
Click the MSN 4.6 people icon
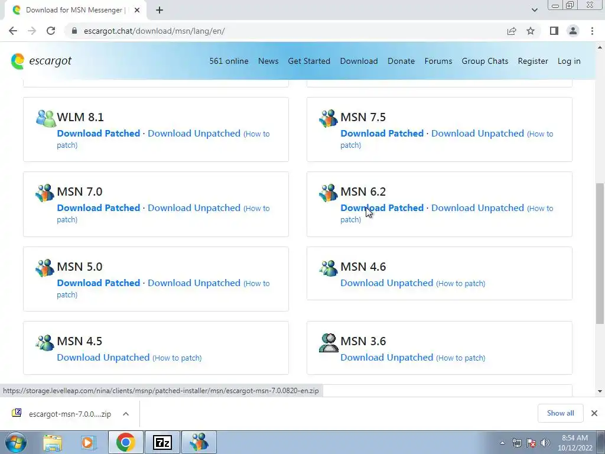pyautogui.click(x=328, y=268)
